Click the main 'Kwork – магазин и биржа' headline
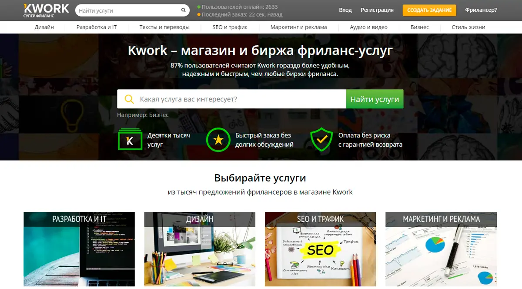The height and width of the screenshot is (289, 522). point(260,50)
